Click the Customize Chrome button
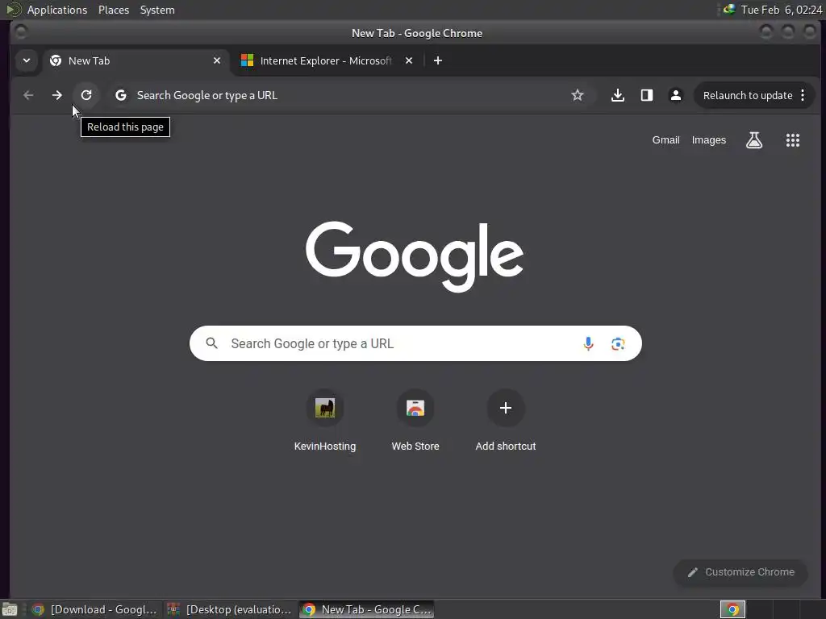826x619 pixels. point(740,572)
